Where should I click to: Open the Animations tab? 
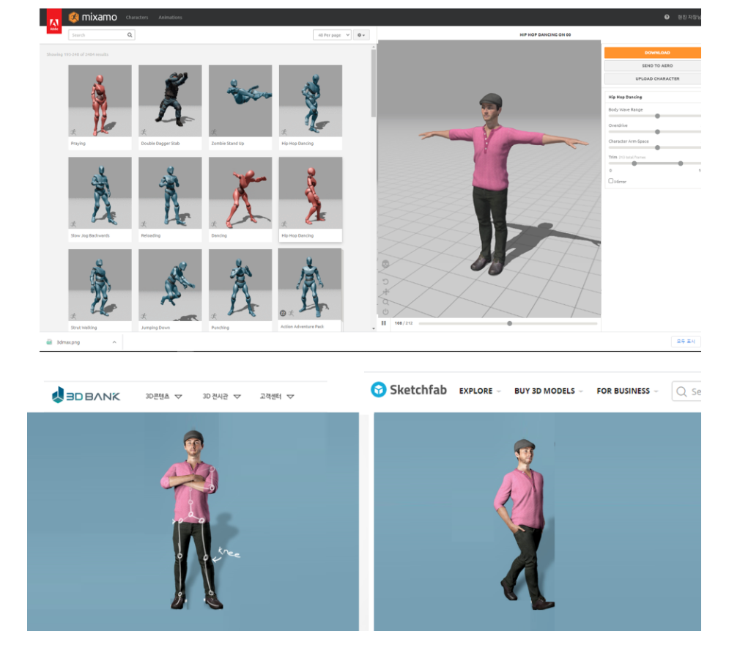170,18
